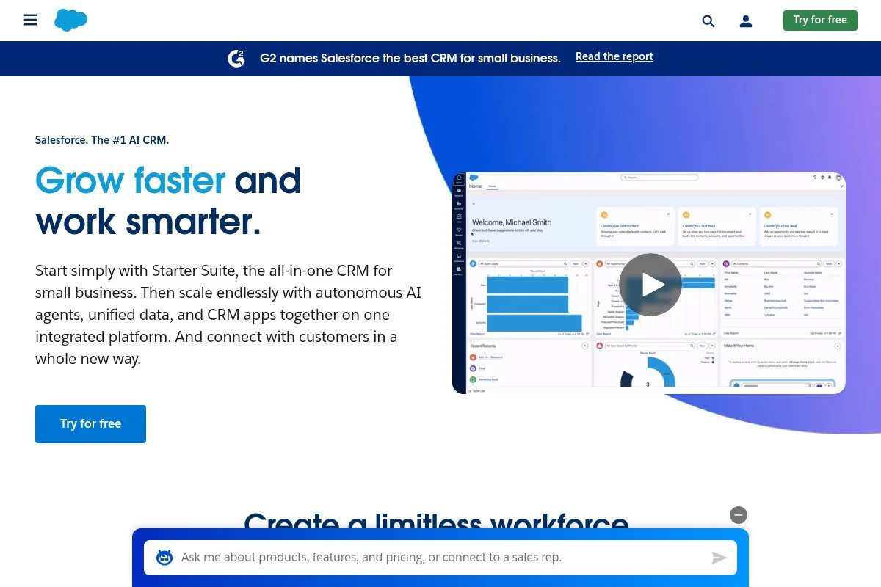Open the user account login icon

pyautogui.click(x=746, y=21)
